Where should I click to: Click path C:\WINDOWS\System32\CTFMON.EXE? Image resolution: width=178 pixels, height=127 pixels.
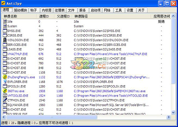(x=99, y=100)
